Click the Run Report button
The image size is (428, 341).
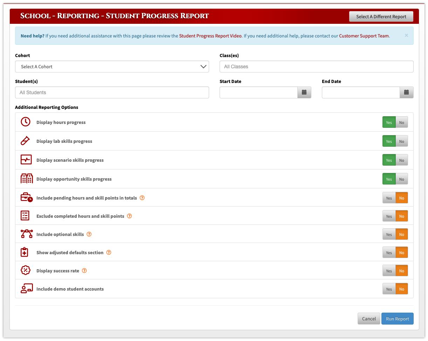[398, 319]
